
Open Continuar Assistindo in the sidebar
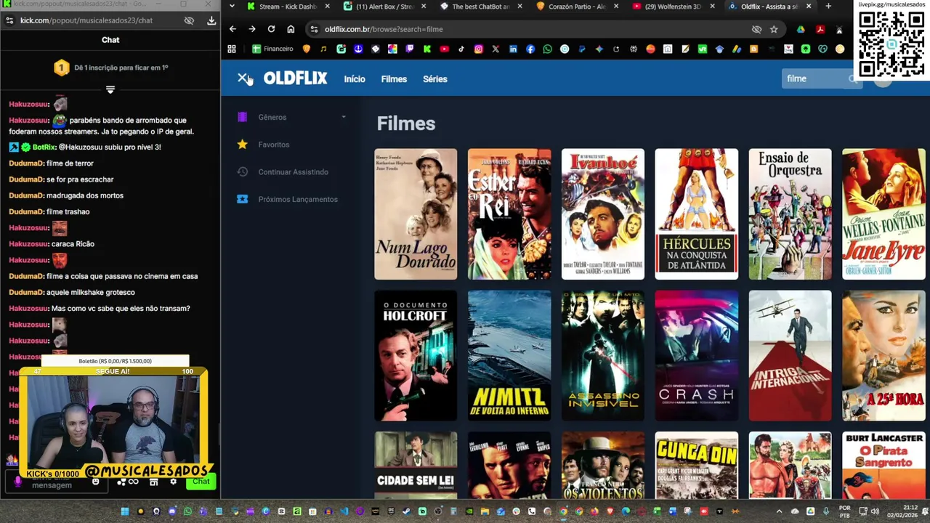293,172
